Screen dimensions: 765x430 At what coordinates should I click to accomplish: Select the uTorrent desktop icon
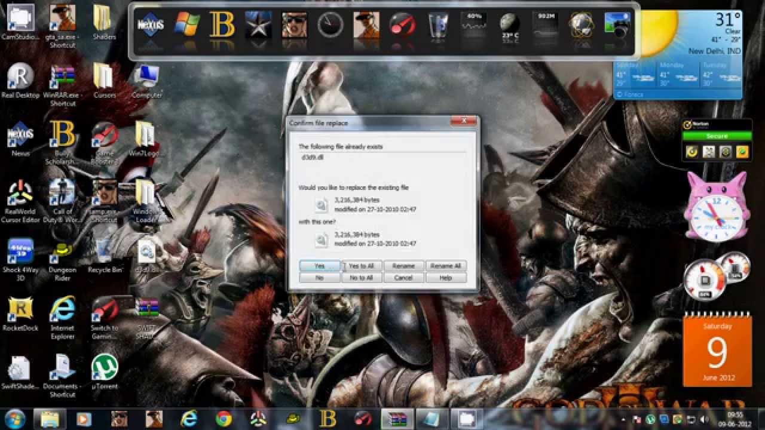[x=105, y=371]
